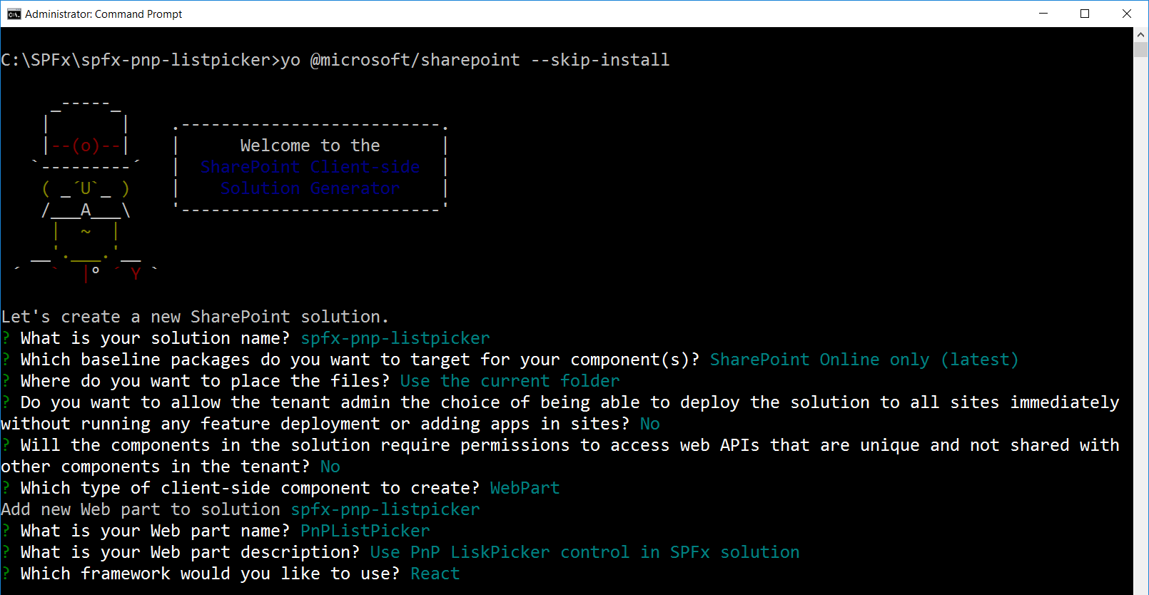Click the 'SharePoint Online only (latest)' answer
This screenshot has width=1149, height=595.
(x=864, y=360)
